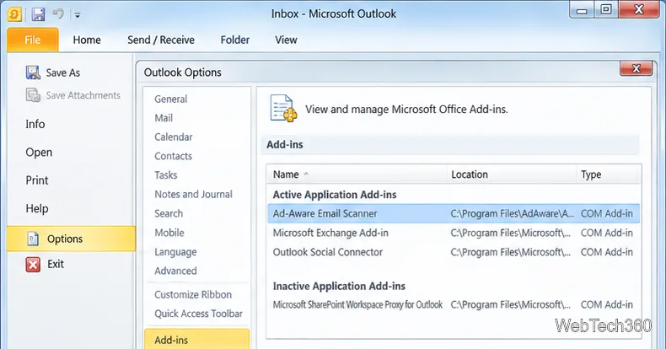
Task: Close the Outlook Options dialog
Action: pyautogui.click(x=636, y=68)
